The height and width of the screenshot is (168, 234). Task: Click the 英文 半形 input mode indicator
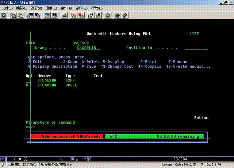tap(81, 159)
